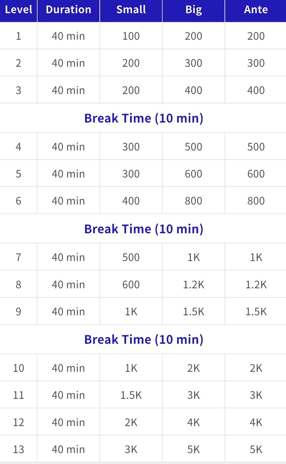Screen dimensions: 286x464
Task: Click level 11 small blind 1.5K
Action: point(131,395)
